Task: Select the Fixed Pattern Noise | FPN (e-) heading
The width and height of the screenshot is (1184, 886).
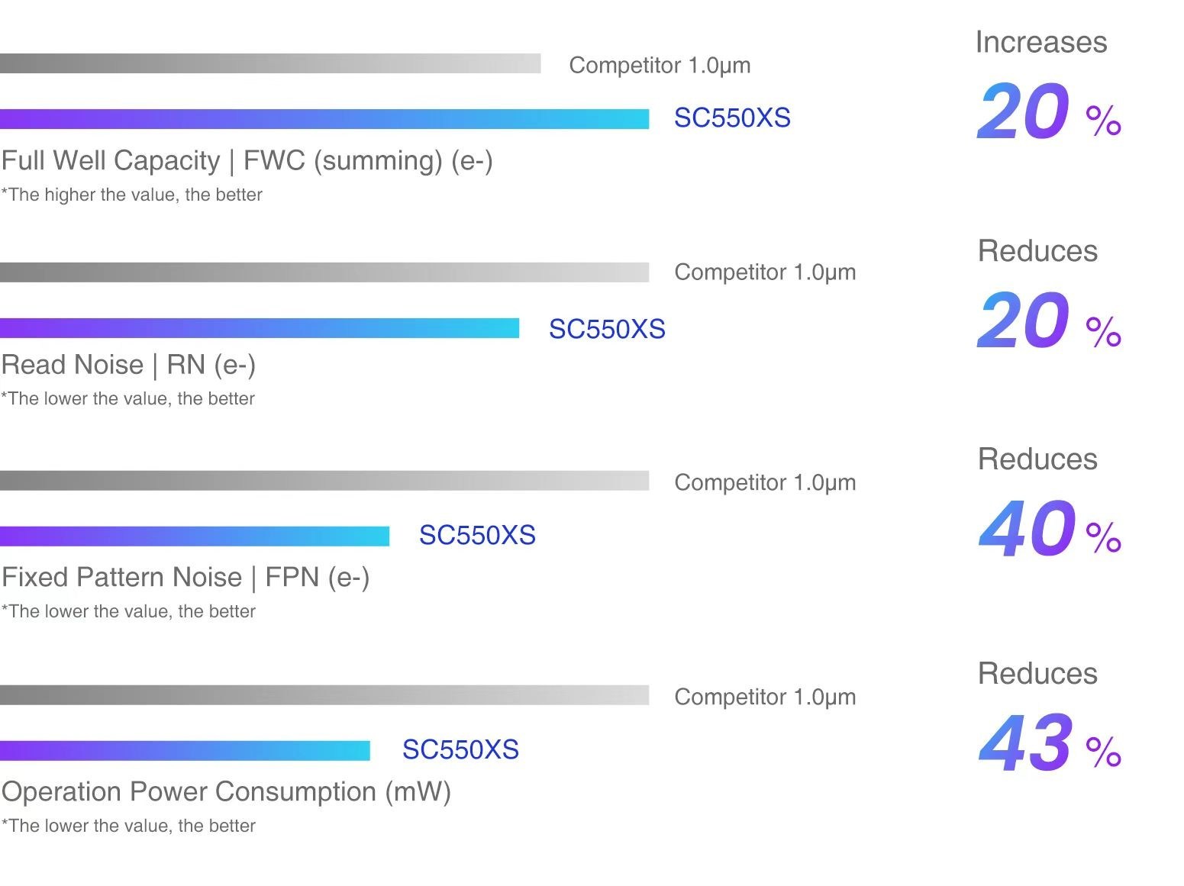Action: click(x=186, y=577)
